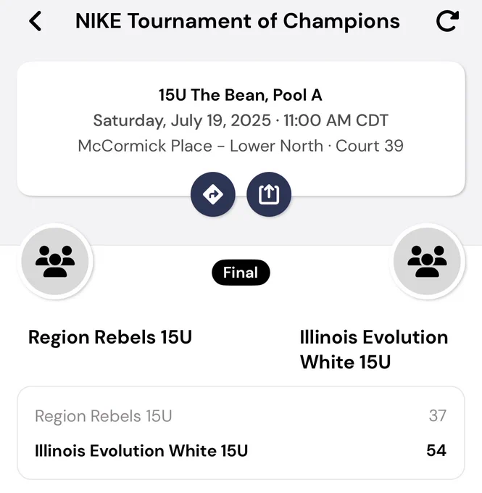Tap the 11:00 AM CDT game time
482x493 pixels.
click(336, 120)
